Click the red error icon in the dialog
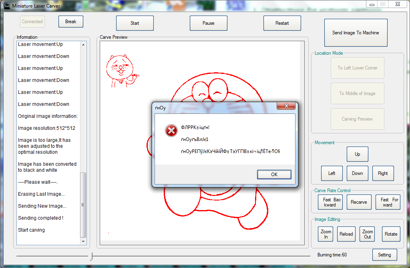 tap(171, 131)
